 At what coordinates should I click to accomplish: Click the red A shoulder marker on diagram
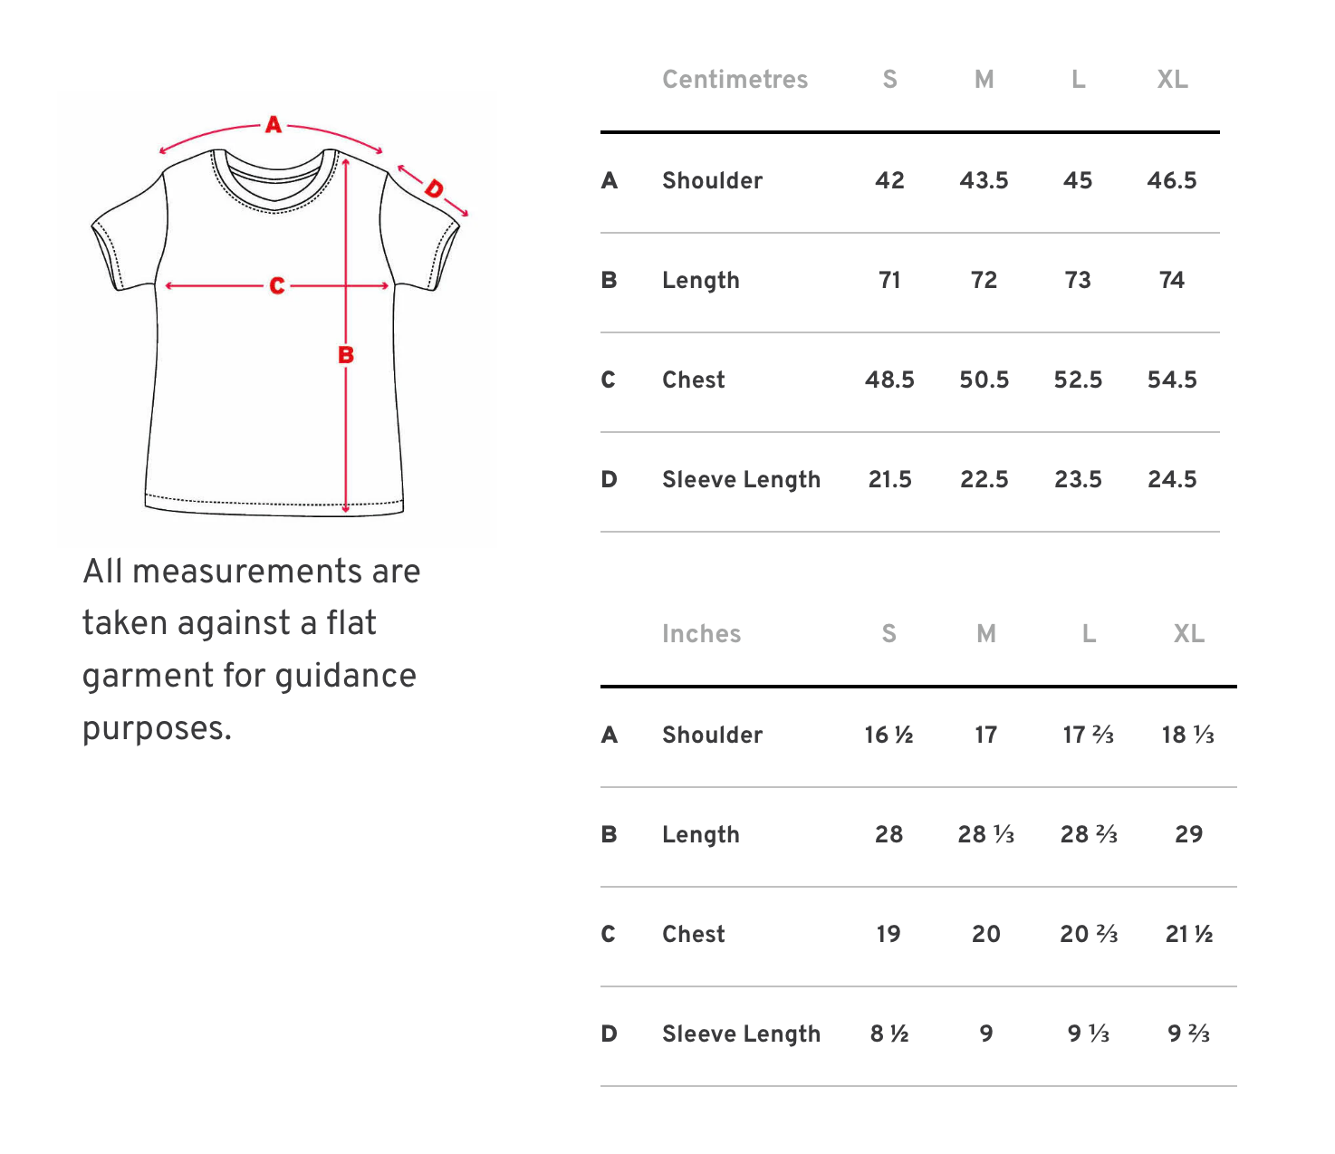pyautogui.click(x=274, y=125)
